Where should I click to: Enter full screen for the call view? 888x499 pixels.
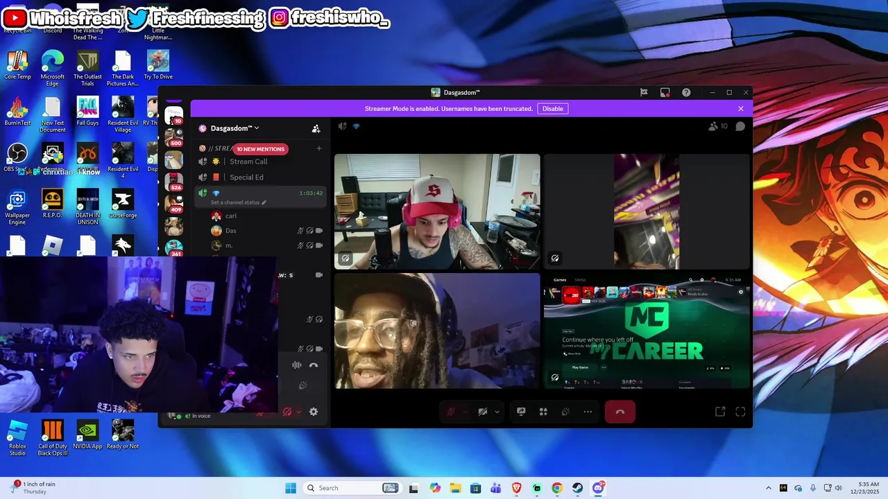pos(740,412)
